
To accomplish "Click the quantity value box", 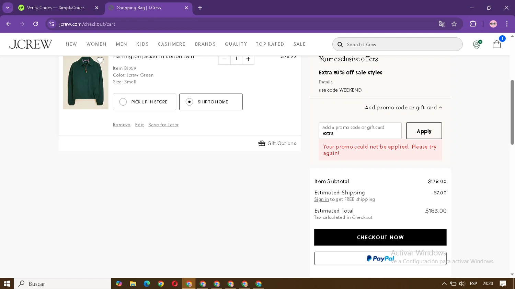I will point(236,59).
